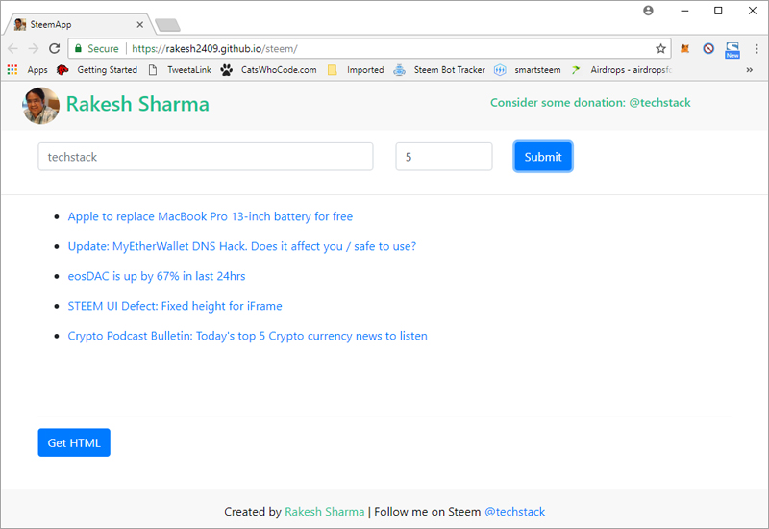Click the address bar URL
The height and width of the screenshot is (529, 769).
point(214,49)
